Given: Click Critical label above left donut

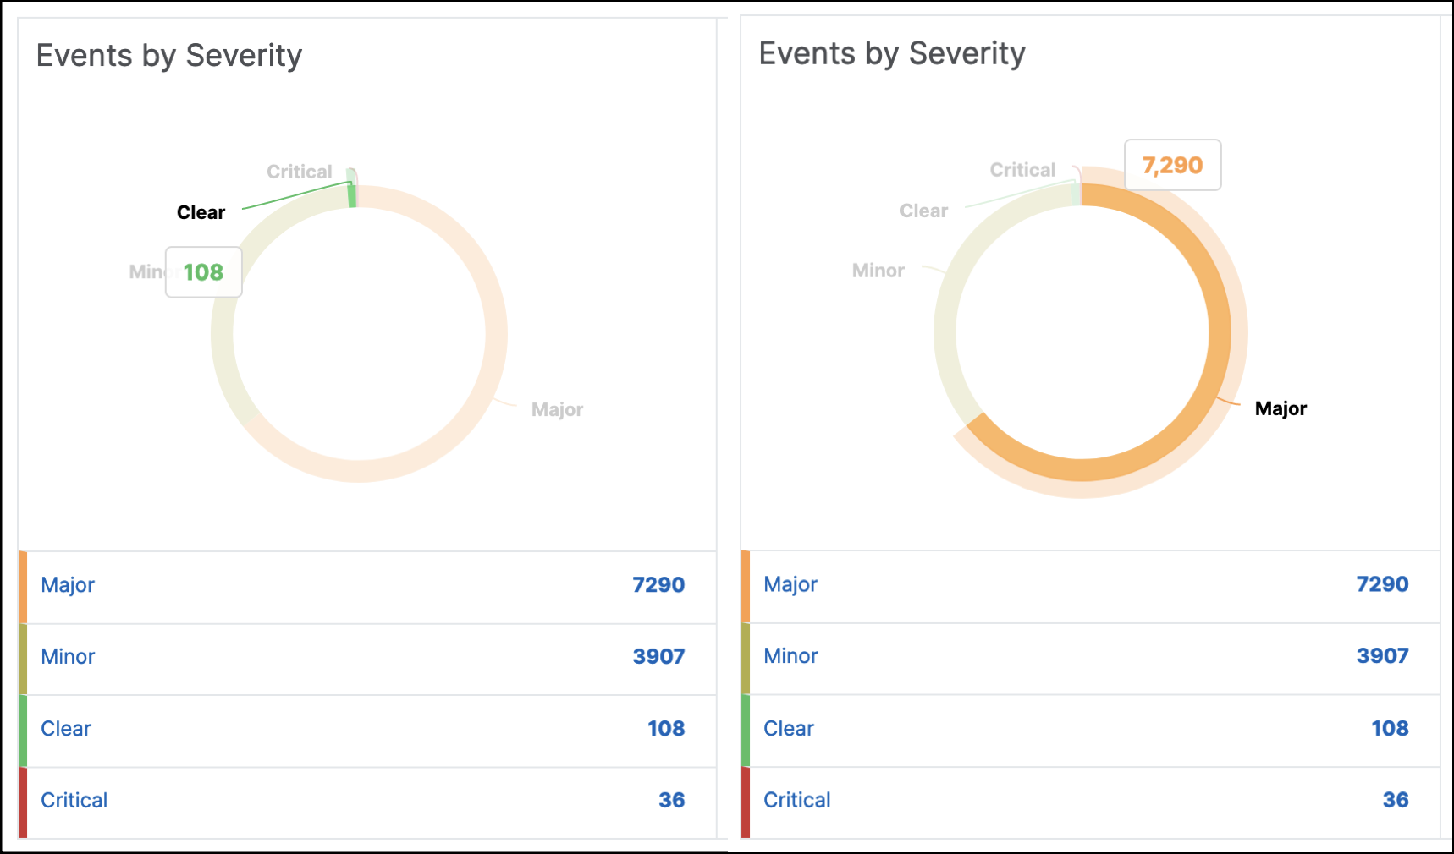Looking at the screenshot, I should pos(300,172).
